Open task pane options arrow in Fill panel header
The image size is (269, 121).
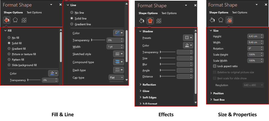(x=51, y=5)
